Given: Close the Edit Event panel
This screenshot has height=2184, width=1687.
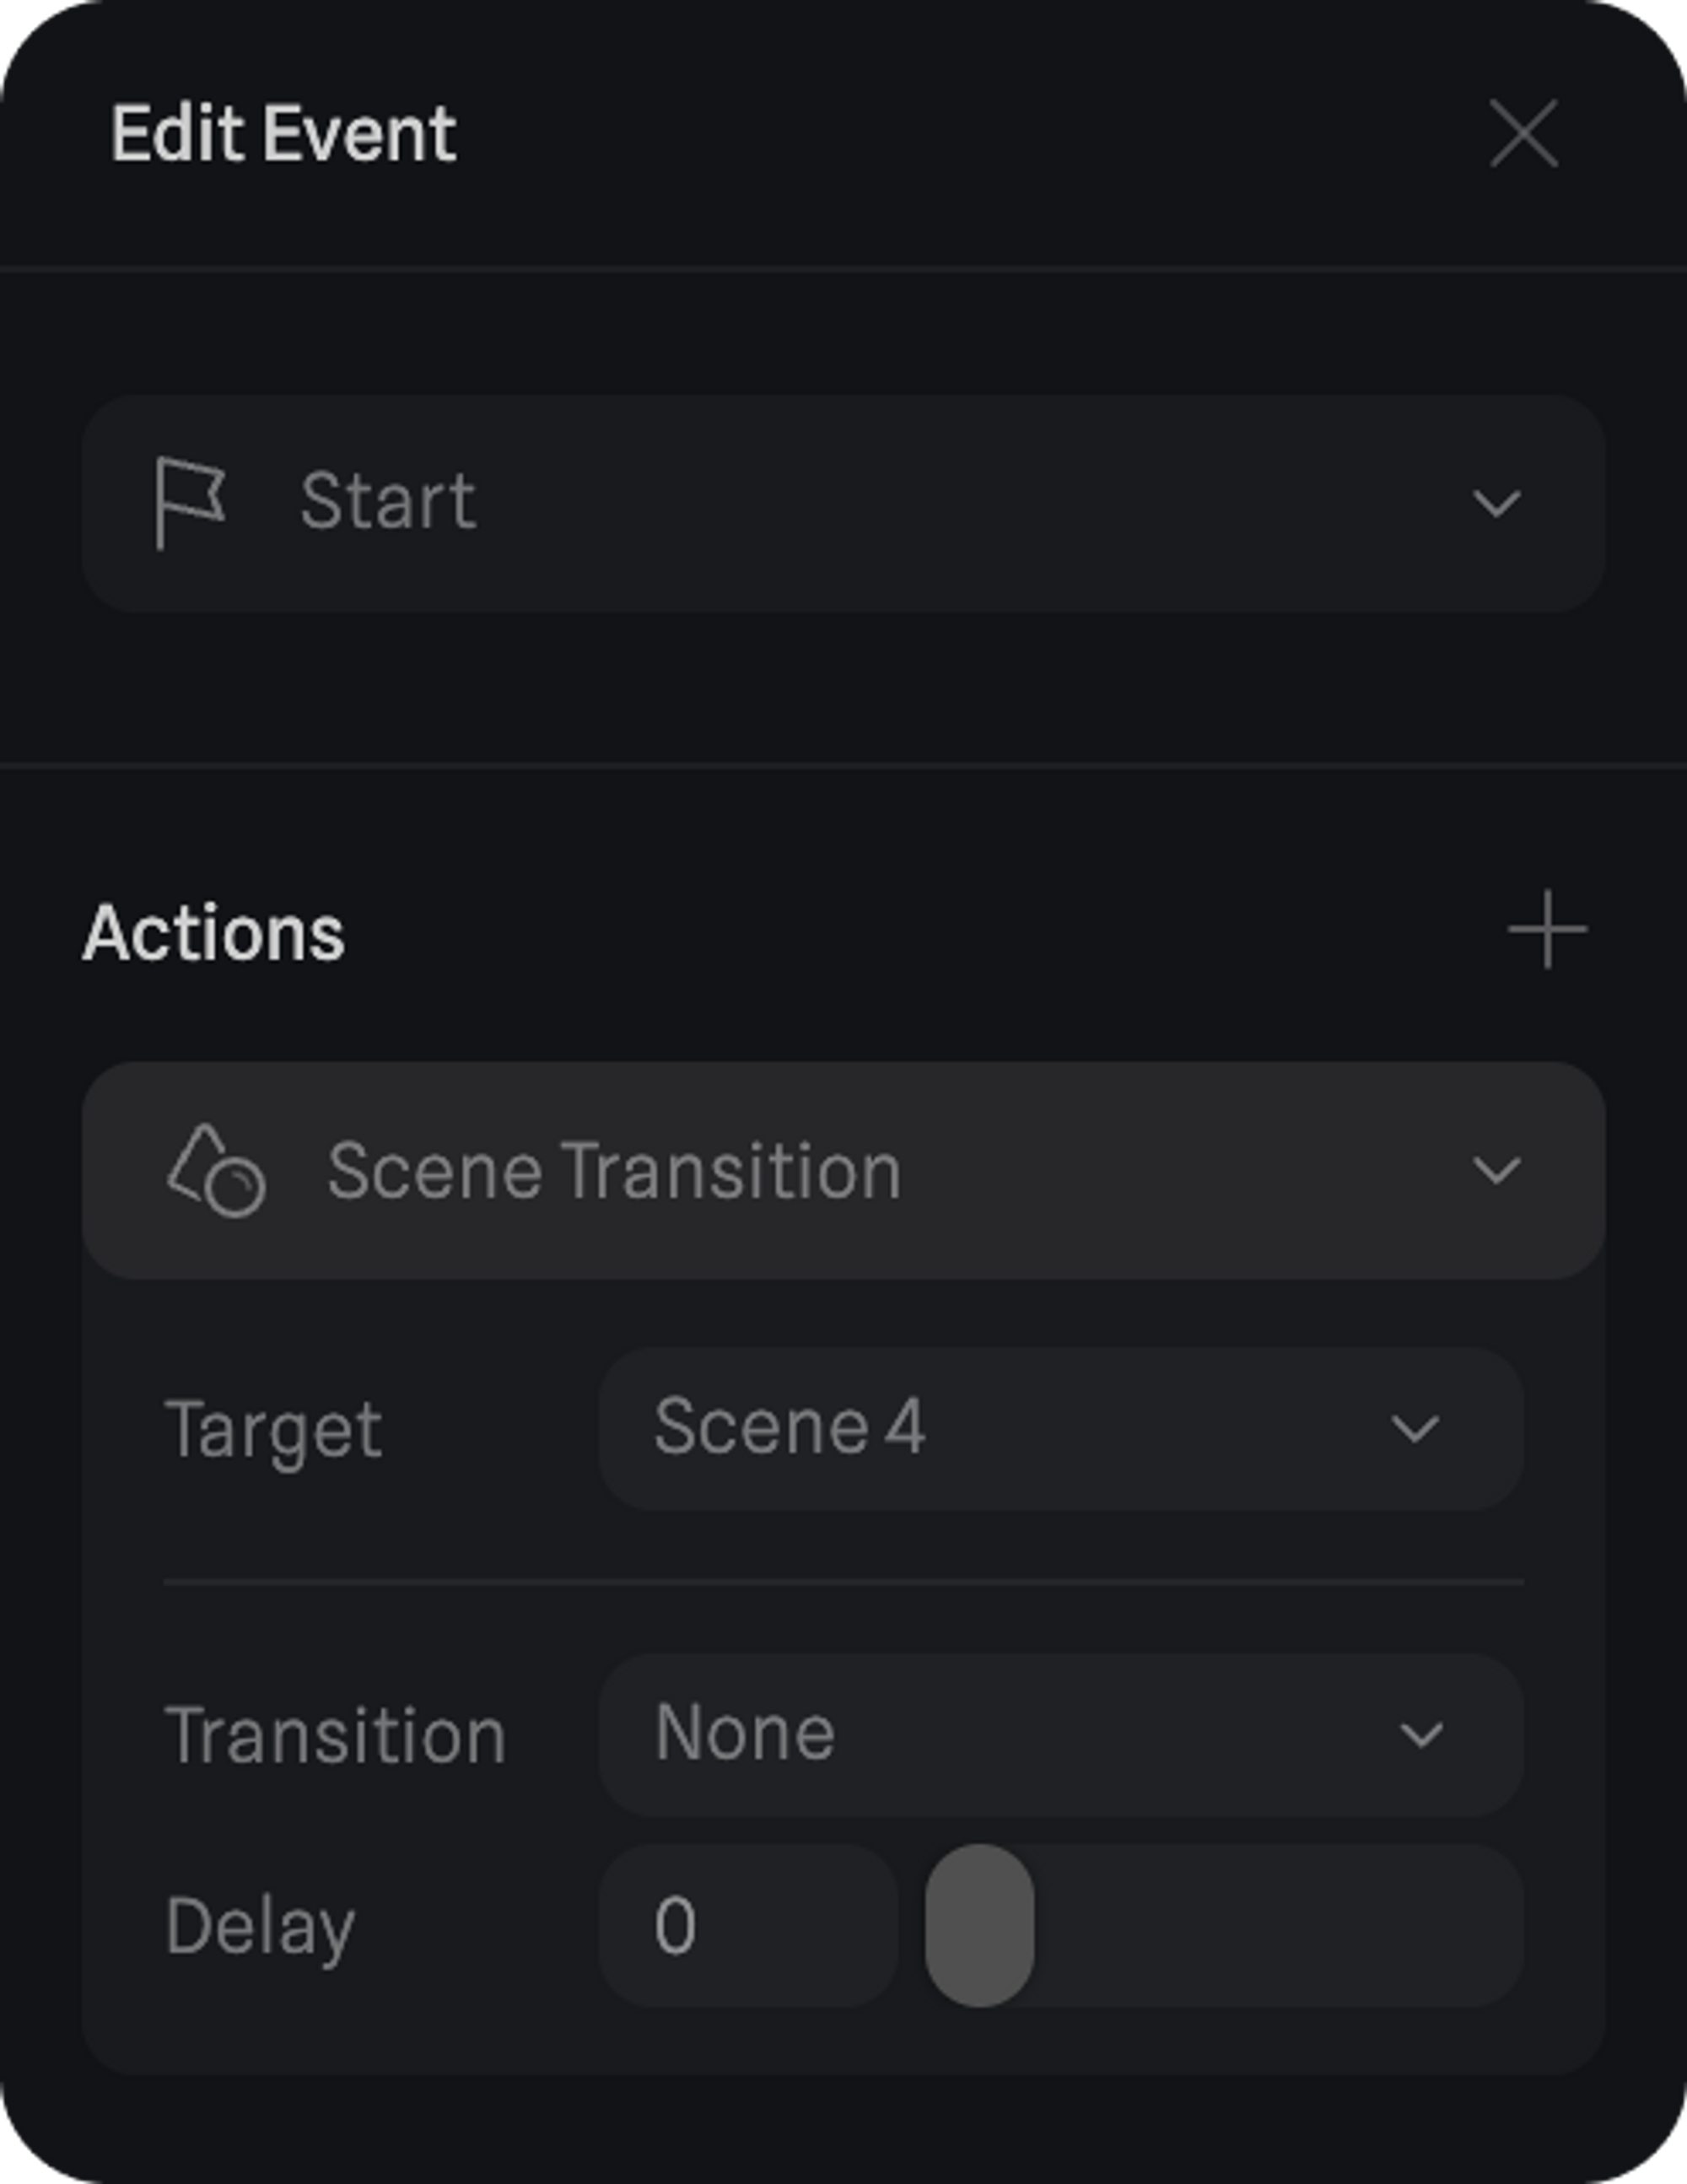Looking at the screenshot, I should (1523, 133).
